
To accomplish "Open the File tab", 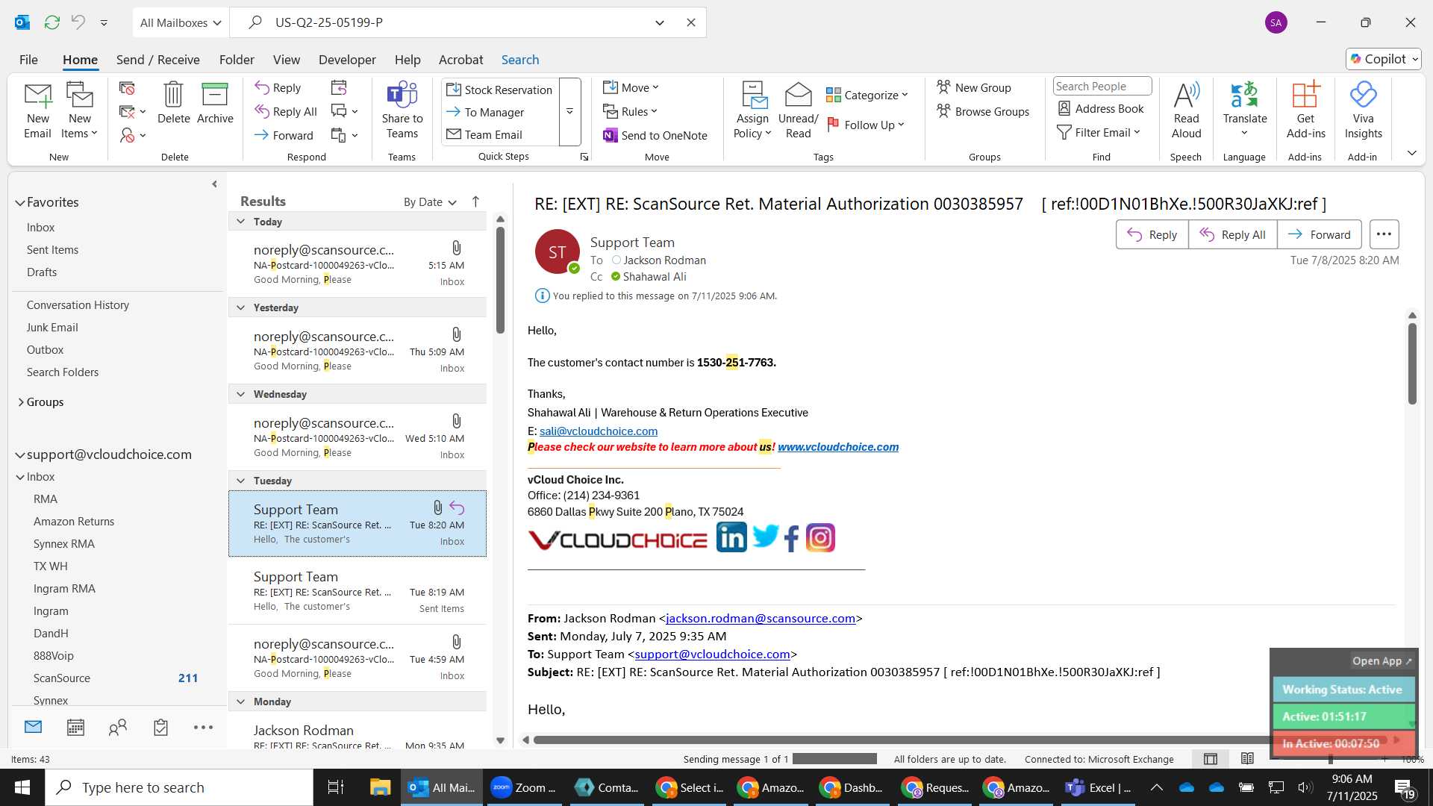I will pos(28,60).
